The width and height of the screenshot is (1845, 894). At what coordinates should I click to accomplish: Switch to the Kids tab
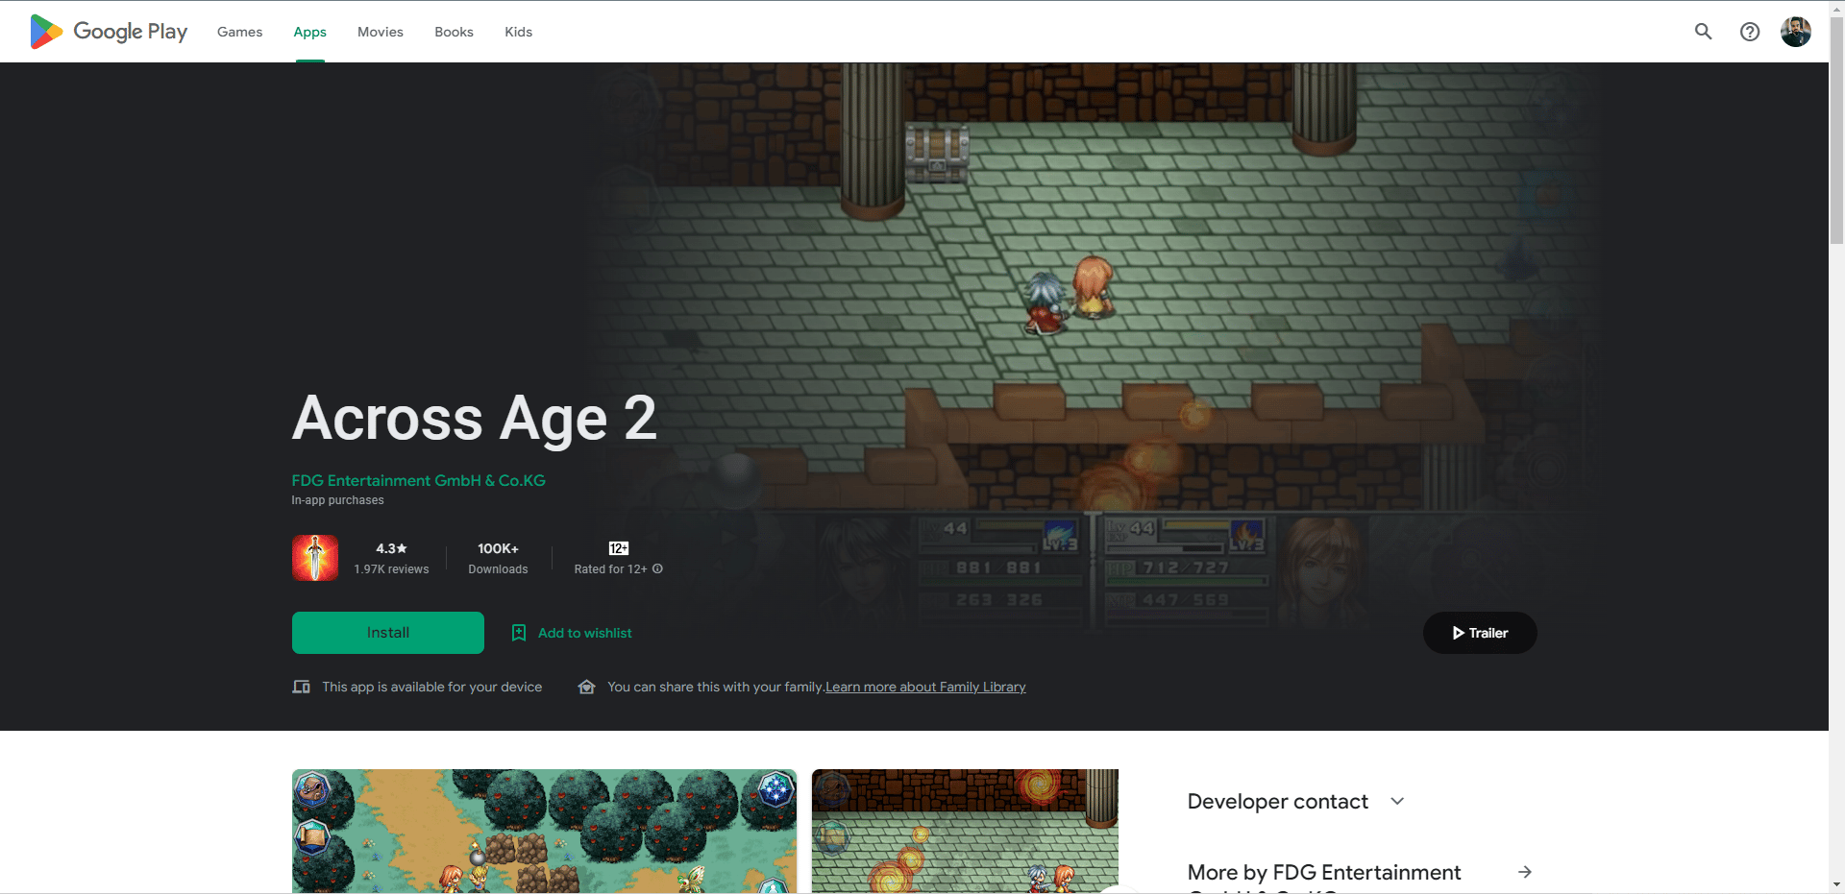click(518, 32)
